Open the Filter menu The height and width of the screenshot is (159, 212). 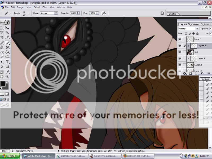tap(45, 7)
